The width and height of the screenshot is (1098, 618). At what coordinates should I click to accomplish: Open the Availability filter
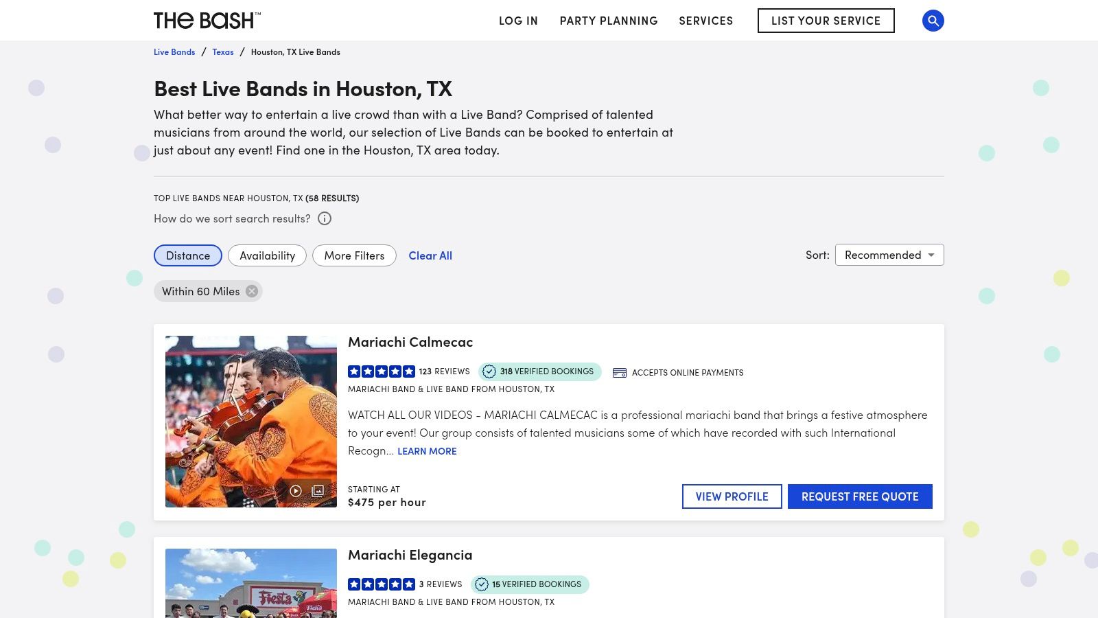pyautogui.click(x=267, y=255)
